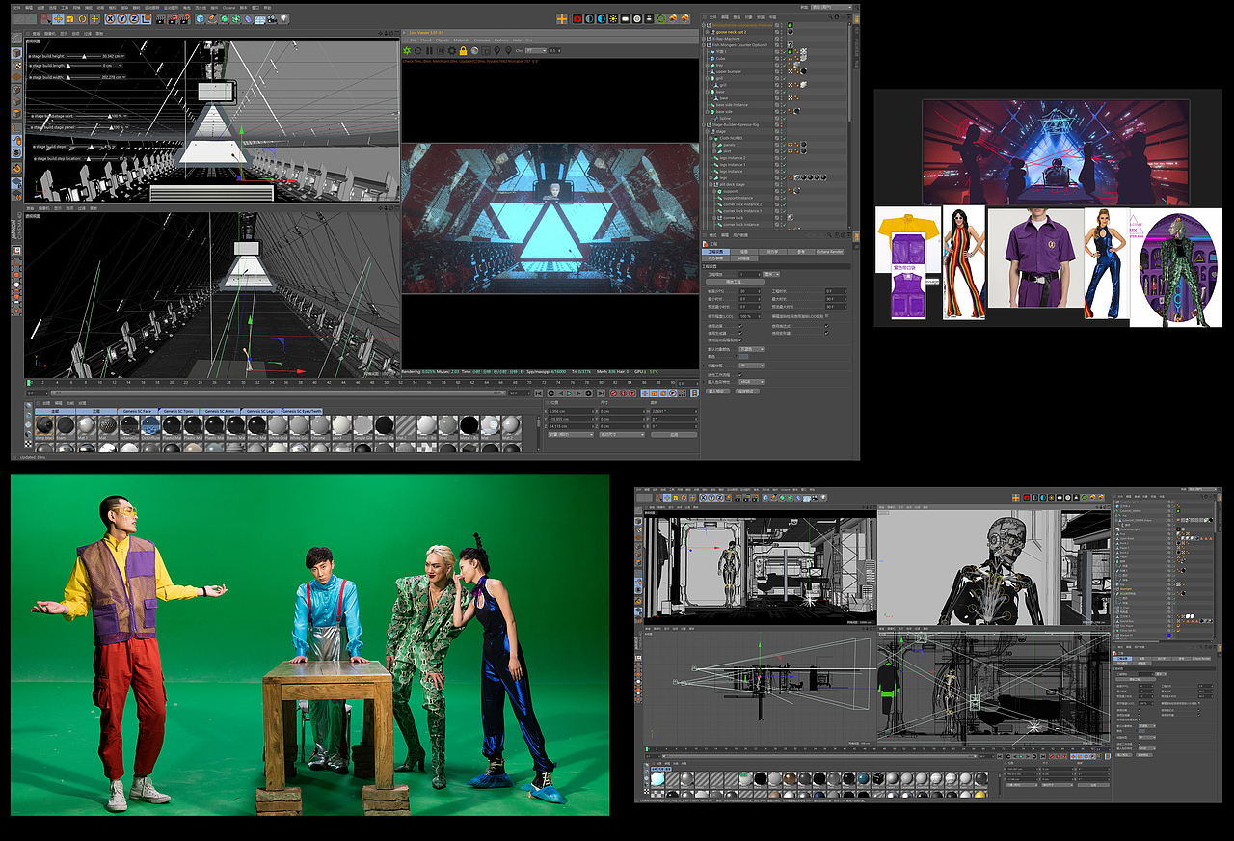Screen dimensions: 1234x841
Task: Click the red record keyframe button
Action: (x=613, y=393)
